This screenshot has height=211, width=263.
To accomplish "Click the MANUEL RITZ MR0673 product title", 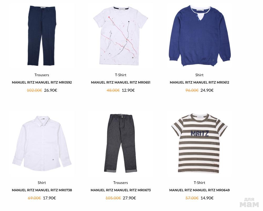I will (121, 190).
